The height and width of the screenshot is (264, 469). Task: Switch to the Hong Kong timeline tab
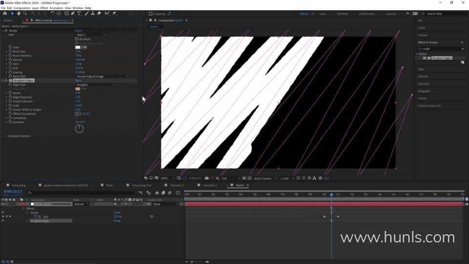[19, 185]
